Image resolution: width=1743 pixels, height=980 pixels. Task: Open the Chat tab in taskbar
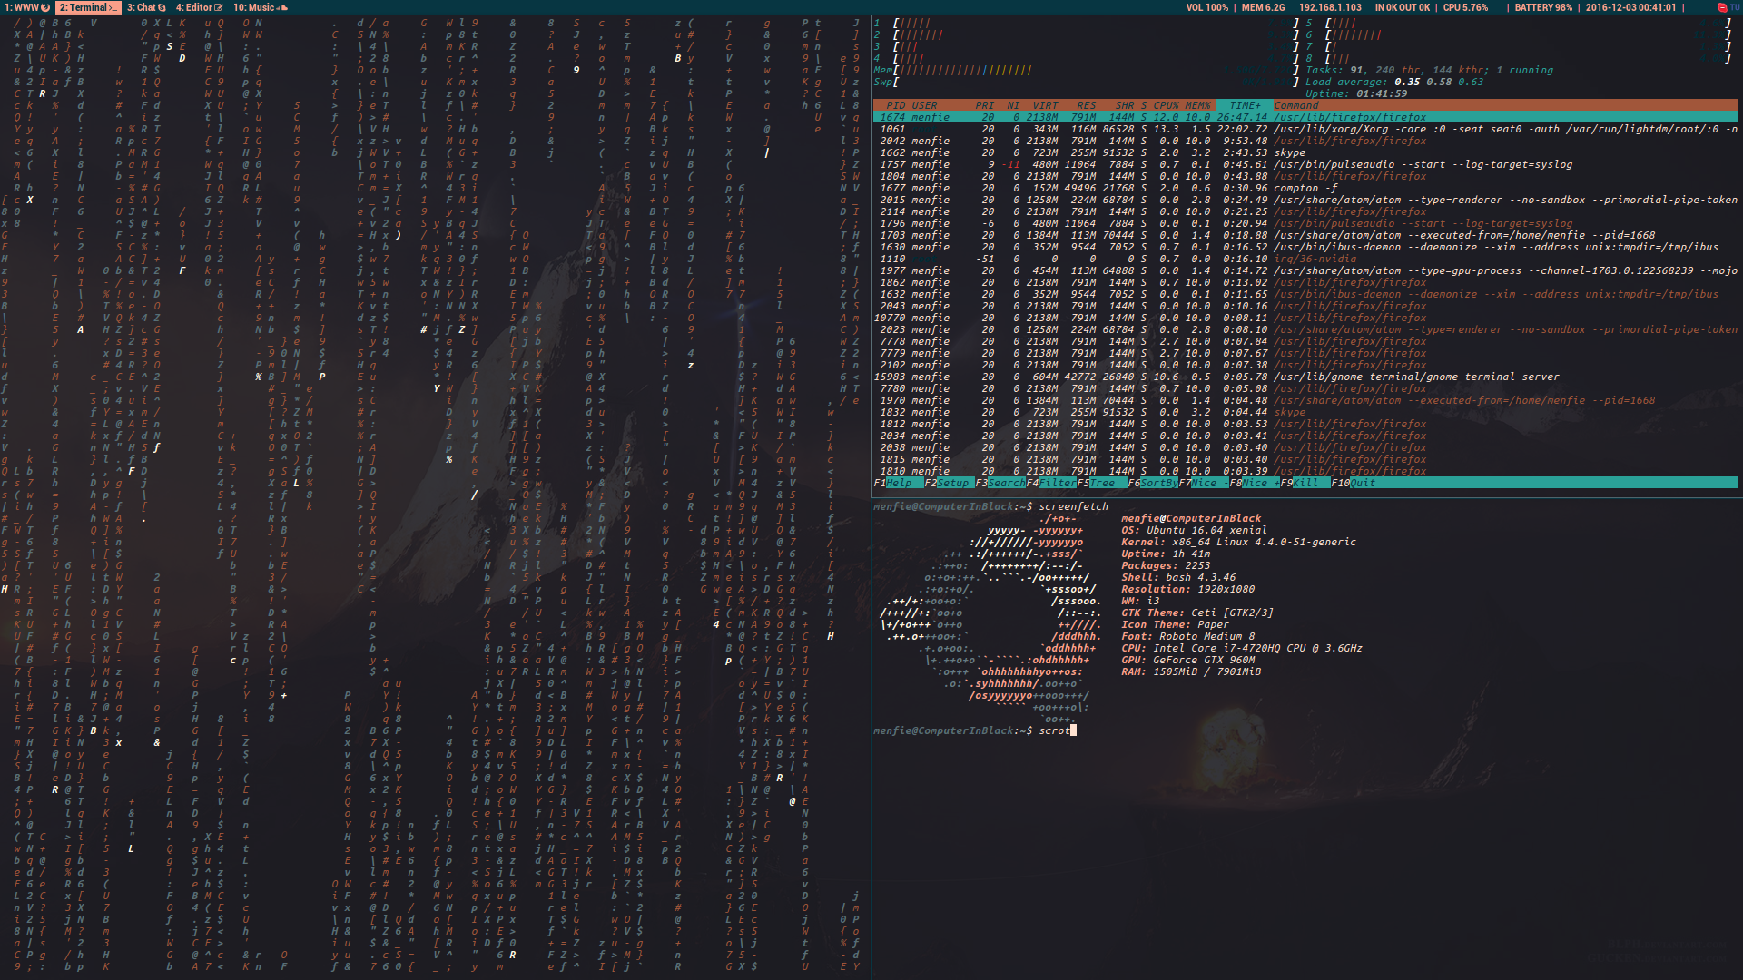142,8
